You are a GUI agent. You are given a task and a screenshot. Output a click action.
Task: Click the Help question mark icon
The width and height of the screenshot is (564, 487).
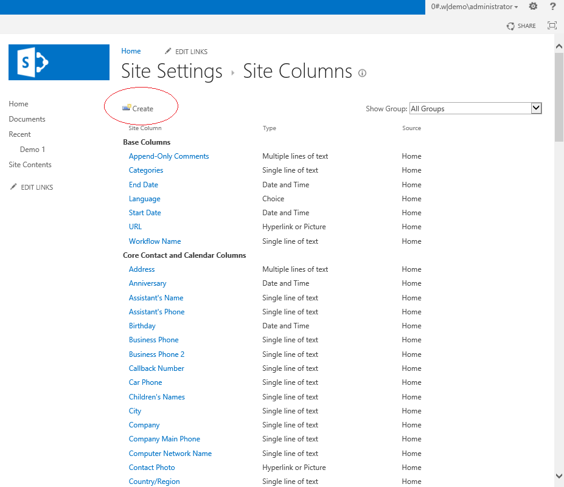coord(552,6)
